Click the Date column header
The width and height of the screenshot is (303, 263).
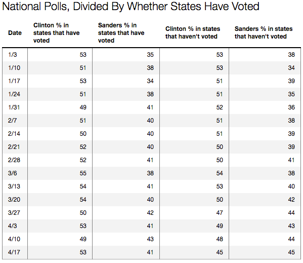point(15,33)
